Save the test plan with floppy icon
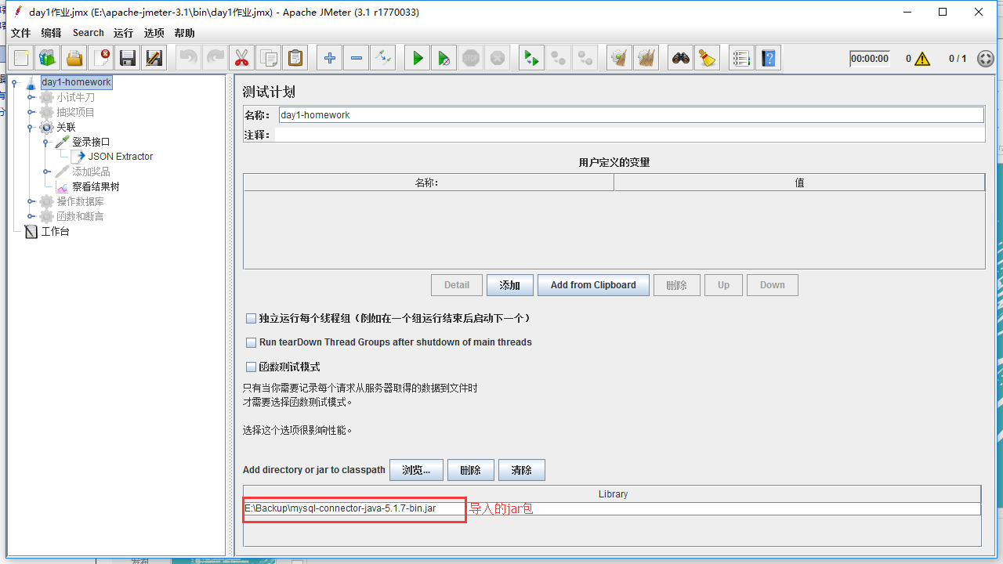This screenshot has width=1003, height=564. (x=128, y=58)
